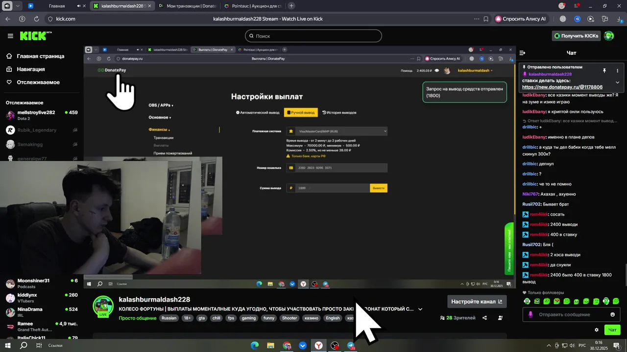Insert the last quick emote in chat

tap(616, 301)
